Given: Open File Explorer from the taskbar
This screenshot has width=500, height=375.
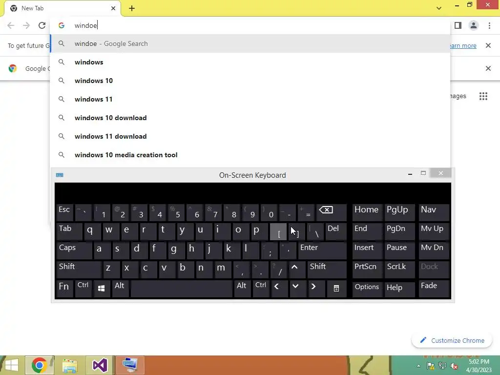Looking at the screenshot, I should pyautogui.click(x=69, y=365).
